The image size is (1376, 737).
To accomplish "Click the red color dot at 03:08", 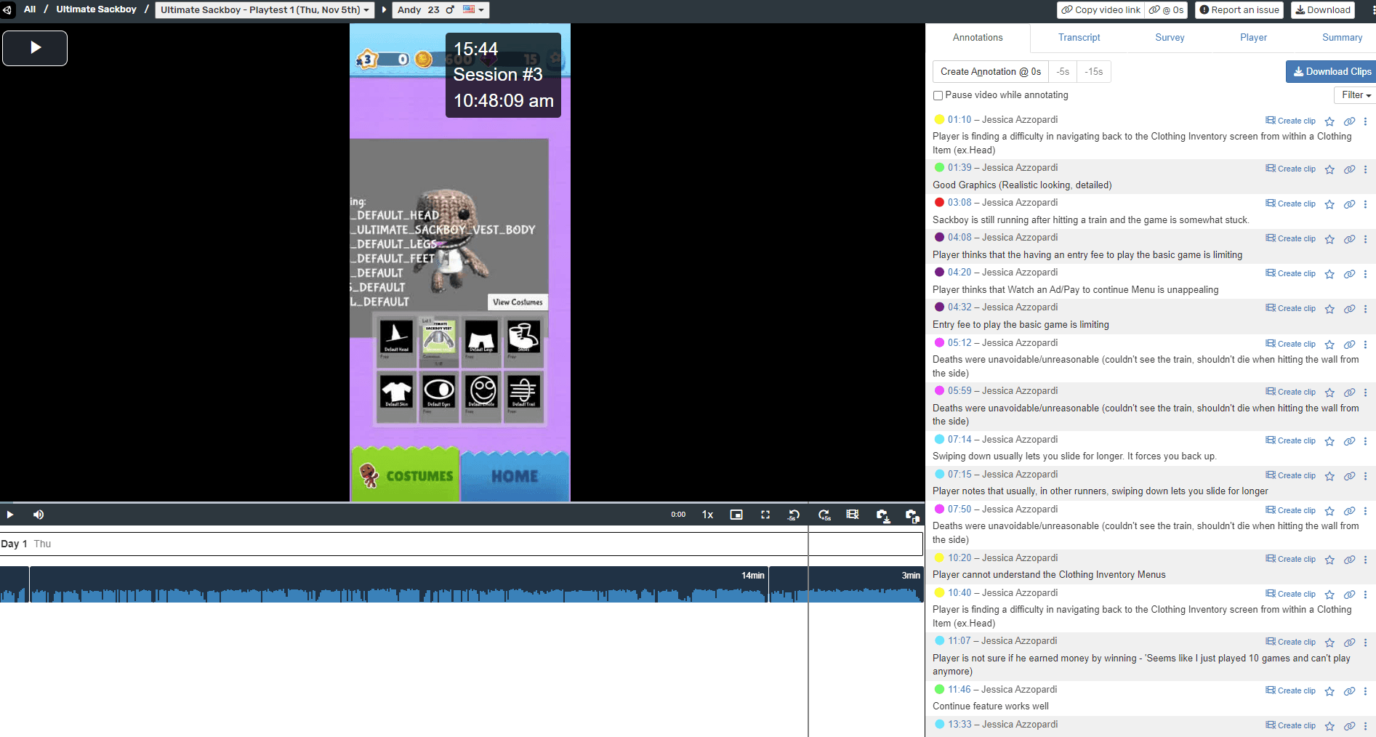I will pos(939,203).
